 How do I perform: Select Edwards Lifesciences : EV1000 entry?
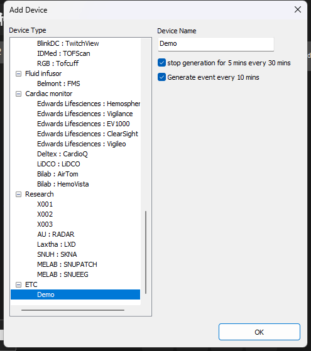click(x=84, y=124)
